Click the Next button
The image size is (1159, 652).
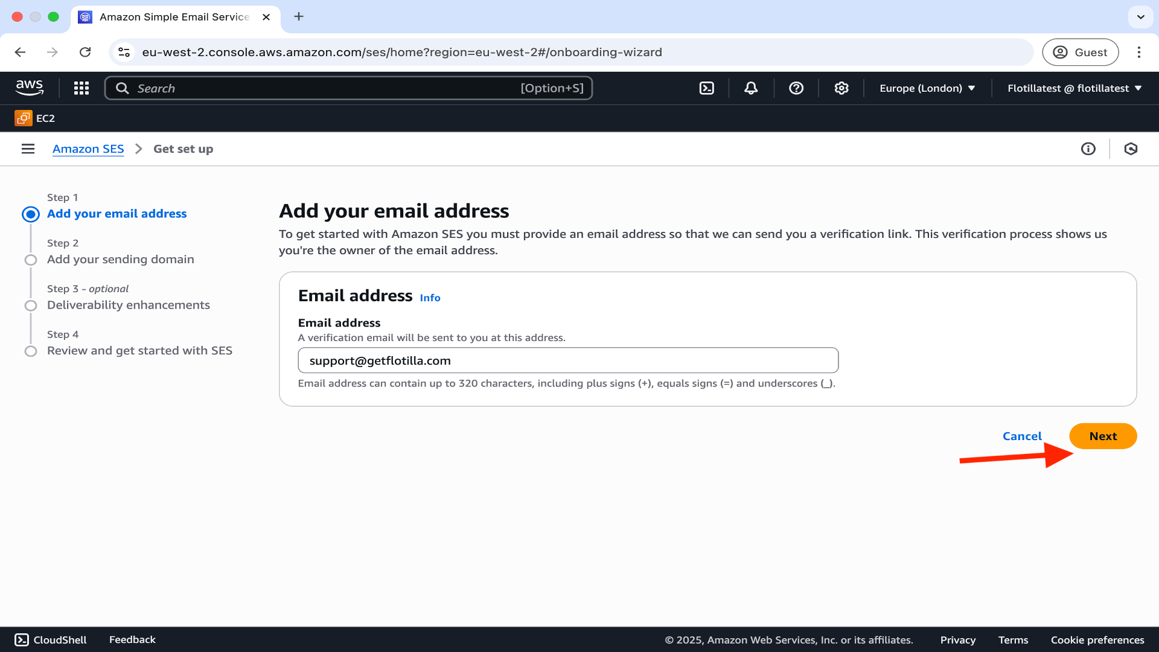click(x=1103, y=436)
